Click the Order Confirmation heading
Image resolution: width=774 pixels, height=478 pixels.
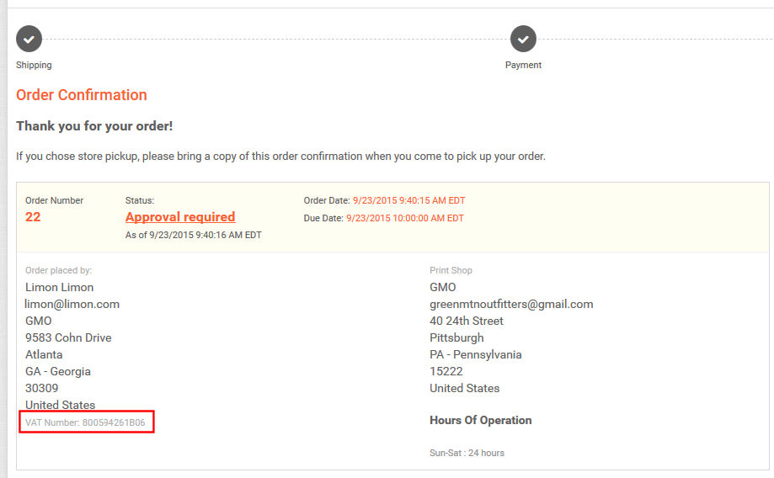pos(82,95)
